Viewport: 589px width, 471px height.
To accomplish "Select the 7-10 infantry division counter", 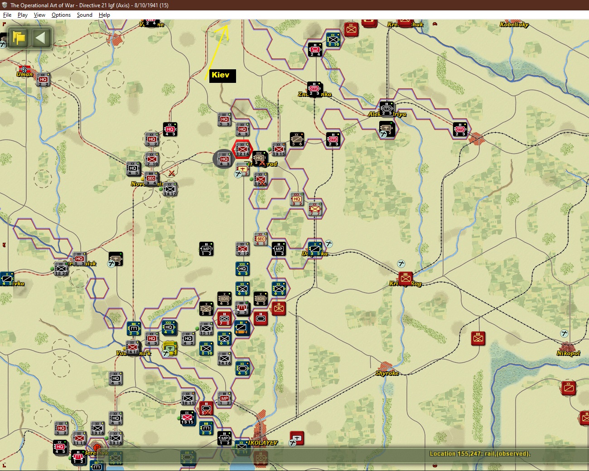I will pyautogui.click(x=152, y=159).
